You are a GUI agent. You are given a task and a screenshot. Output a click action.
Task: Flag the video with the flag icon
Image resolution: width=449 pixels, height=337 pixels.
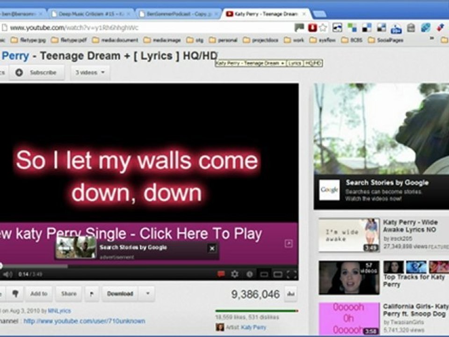point(92,293)
